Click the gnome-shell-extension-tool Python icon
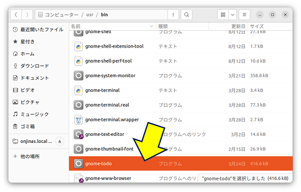The height and width of the screenshot is (192, 301). pyautogui.click(x=78, y=47)
